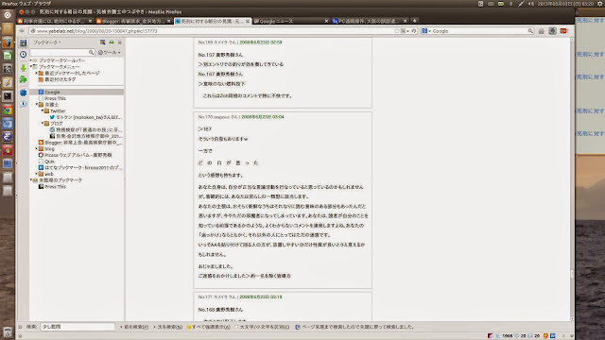
Task: Open system settings gear in top panel
Action: [x=600, y=4]
